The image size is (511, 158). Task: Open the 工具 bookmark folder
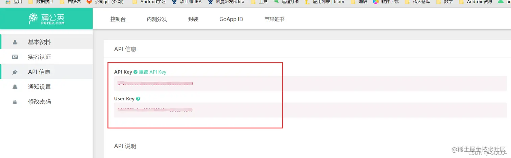click(x=260, y=2)
